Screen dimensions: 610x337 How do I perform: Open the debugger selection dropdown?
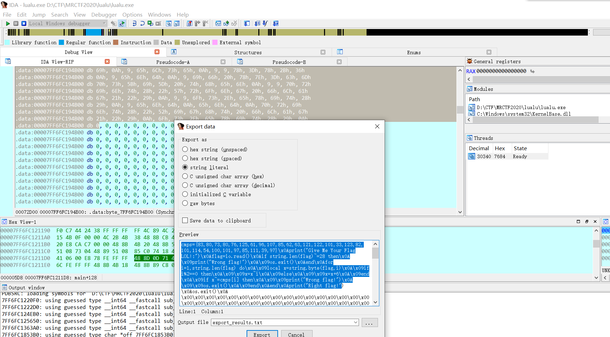point(104,23)
